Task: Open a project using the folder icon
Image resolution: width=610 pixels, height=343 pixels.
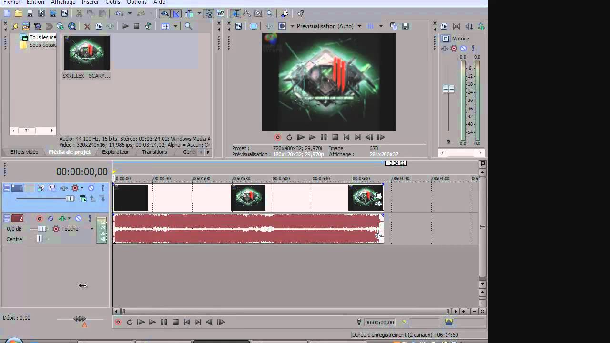Action: [18, 13]
